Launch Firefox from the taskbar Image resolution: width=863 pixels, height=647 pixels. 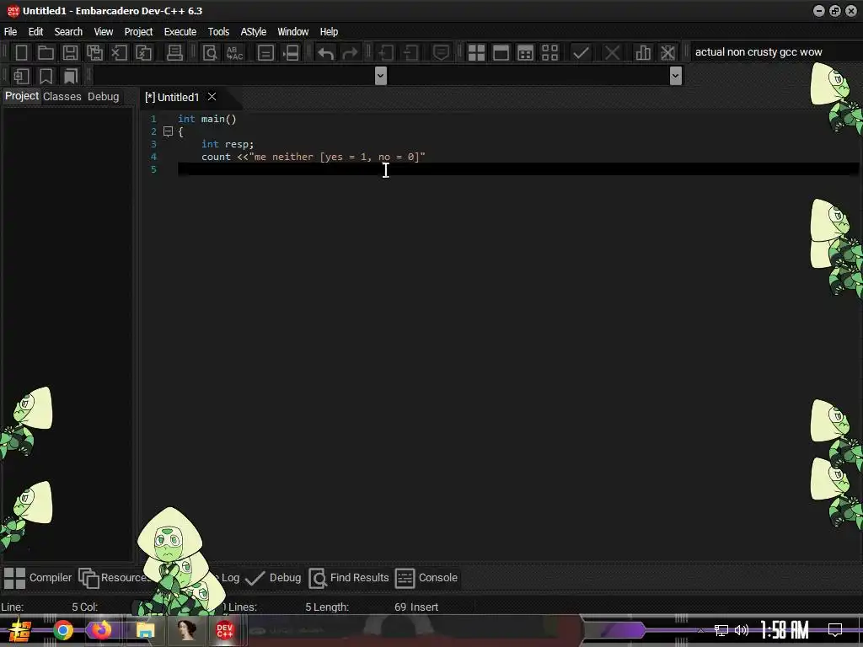(x=101, y=630)
